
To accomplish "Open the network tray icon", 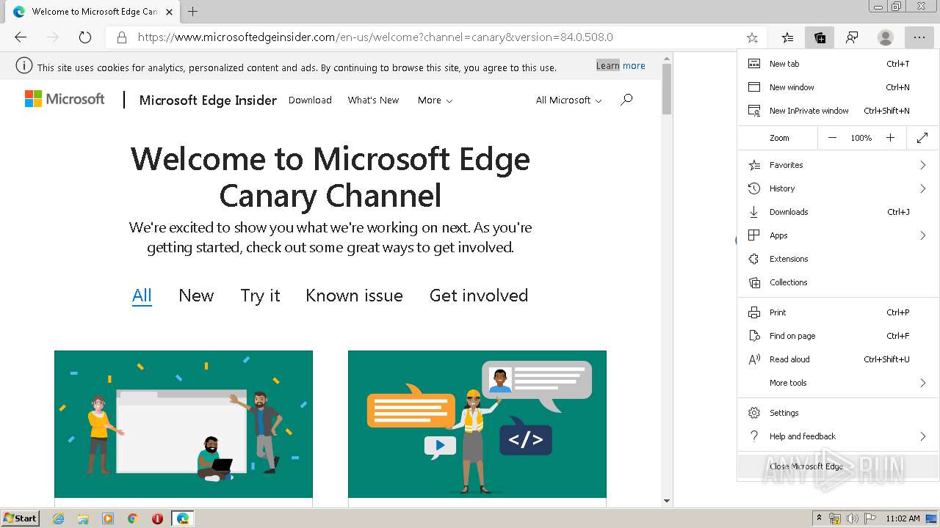I will (x=835, y=518).
